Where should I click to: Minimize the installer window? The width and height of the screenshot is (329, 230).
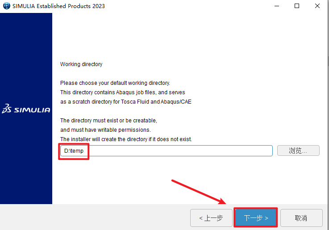click(276, 6)
